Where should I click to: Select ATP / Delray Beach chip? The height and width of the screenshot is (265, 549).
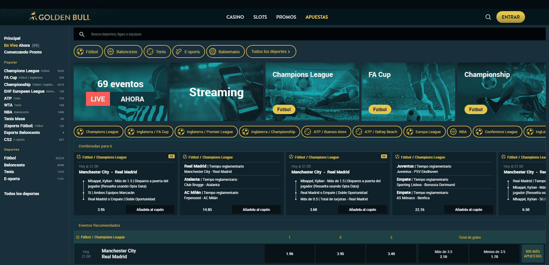click(377, 132)
